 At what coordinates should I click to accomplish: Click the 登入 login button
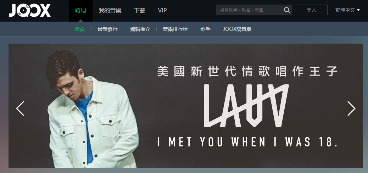(x=311, y=10)
